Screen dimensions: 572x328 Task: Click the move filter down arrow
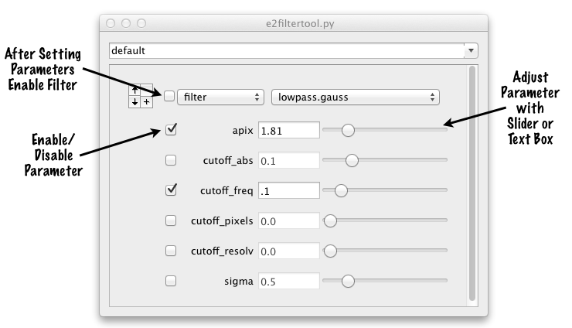134,102
